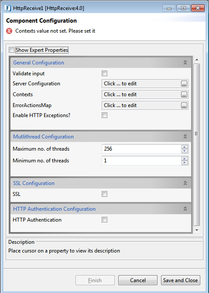Open Server Configuration ellipsis editor button
This screenshot has width=209, height=293.
(x=184, y=84)
